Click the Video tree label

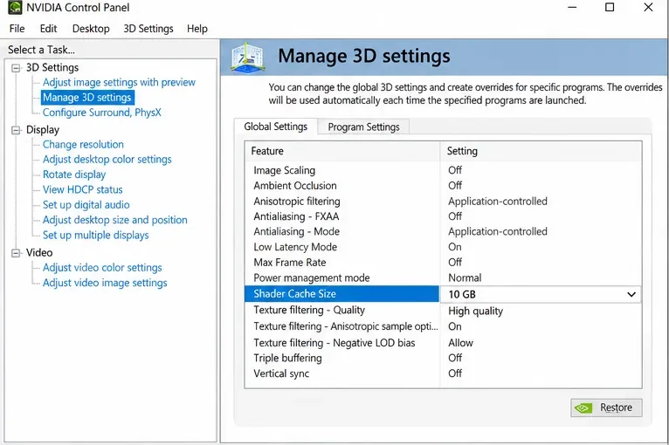click(x=39, y=253)
